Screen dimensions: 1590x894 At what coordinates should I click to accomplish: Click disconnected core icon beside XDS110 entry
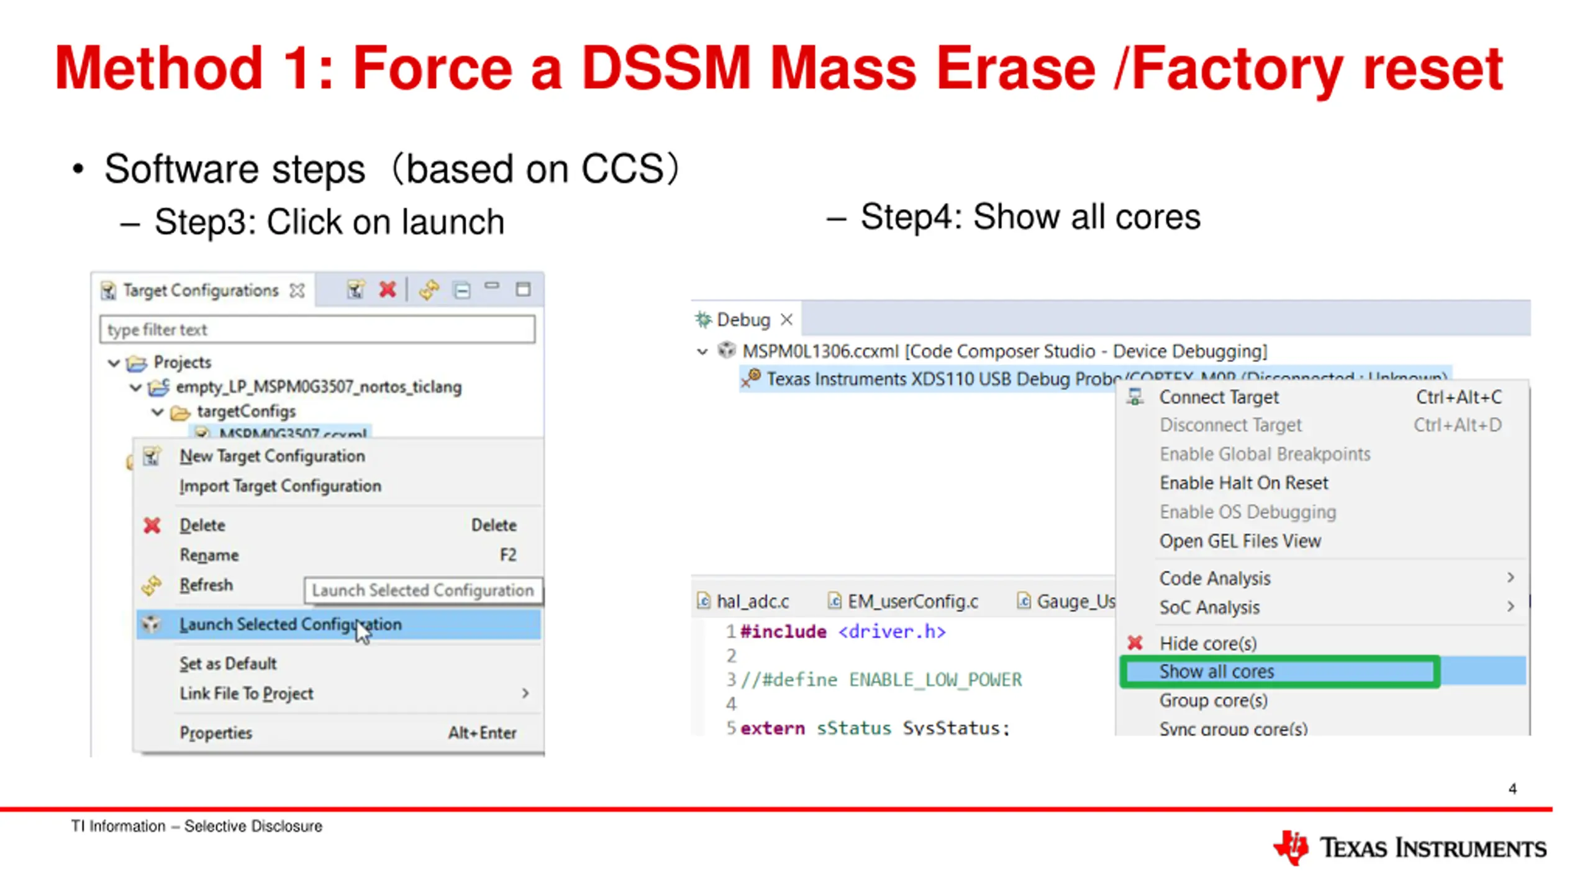[x=751, y=378]
